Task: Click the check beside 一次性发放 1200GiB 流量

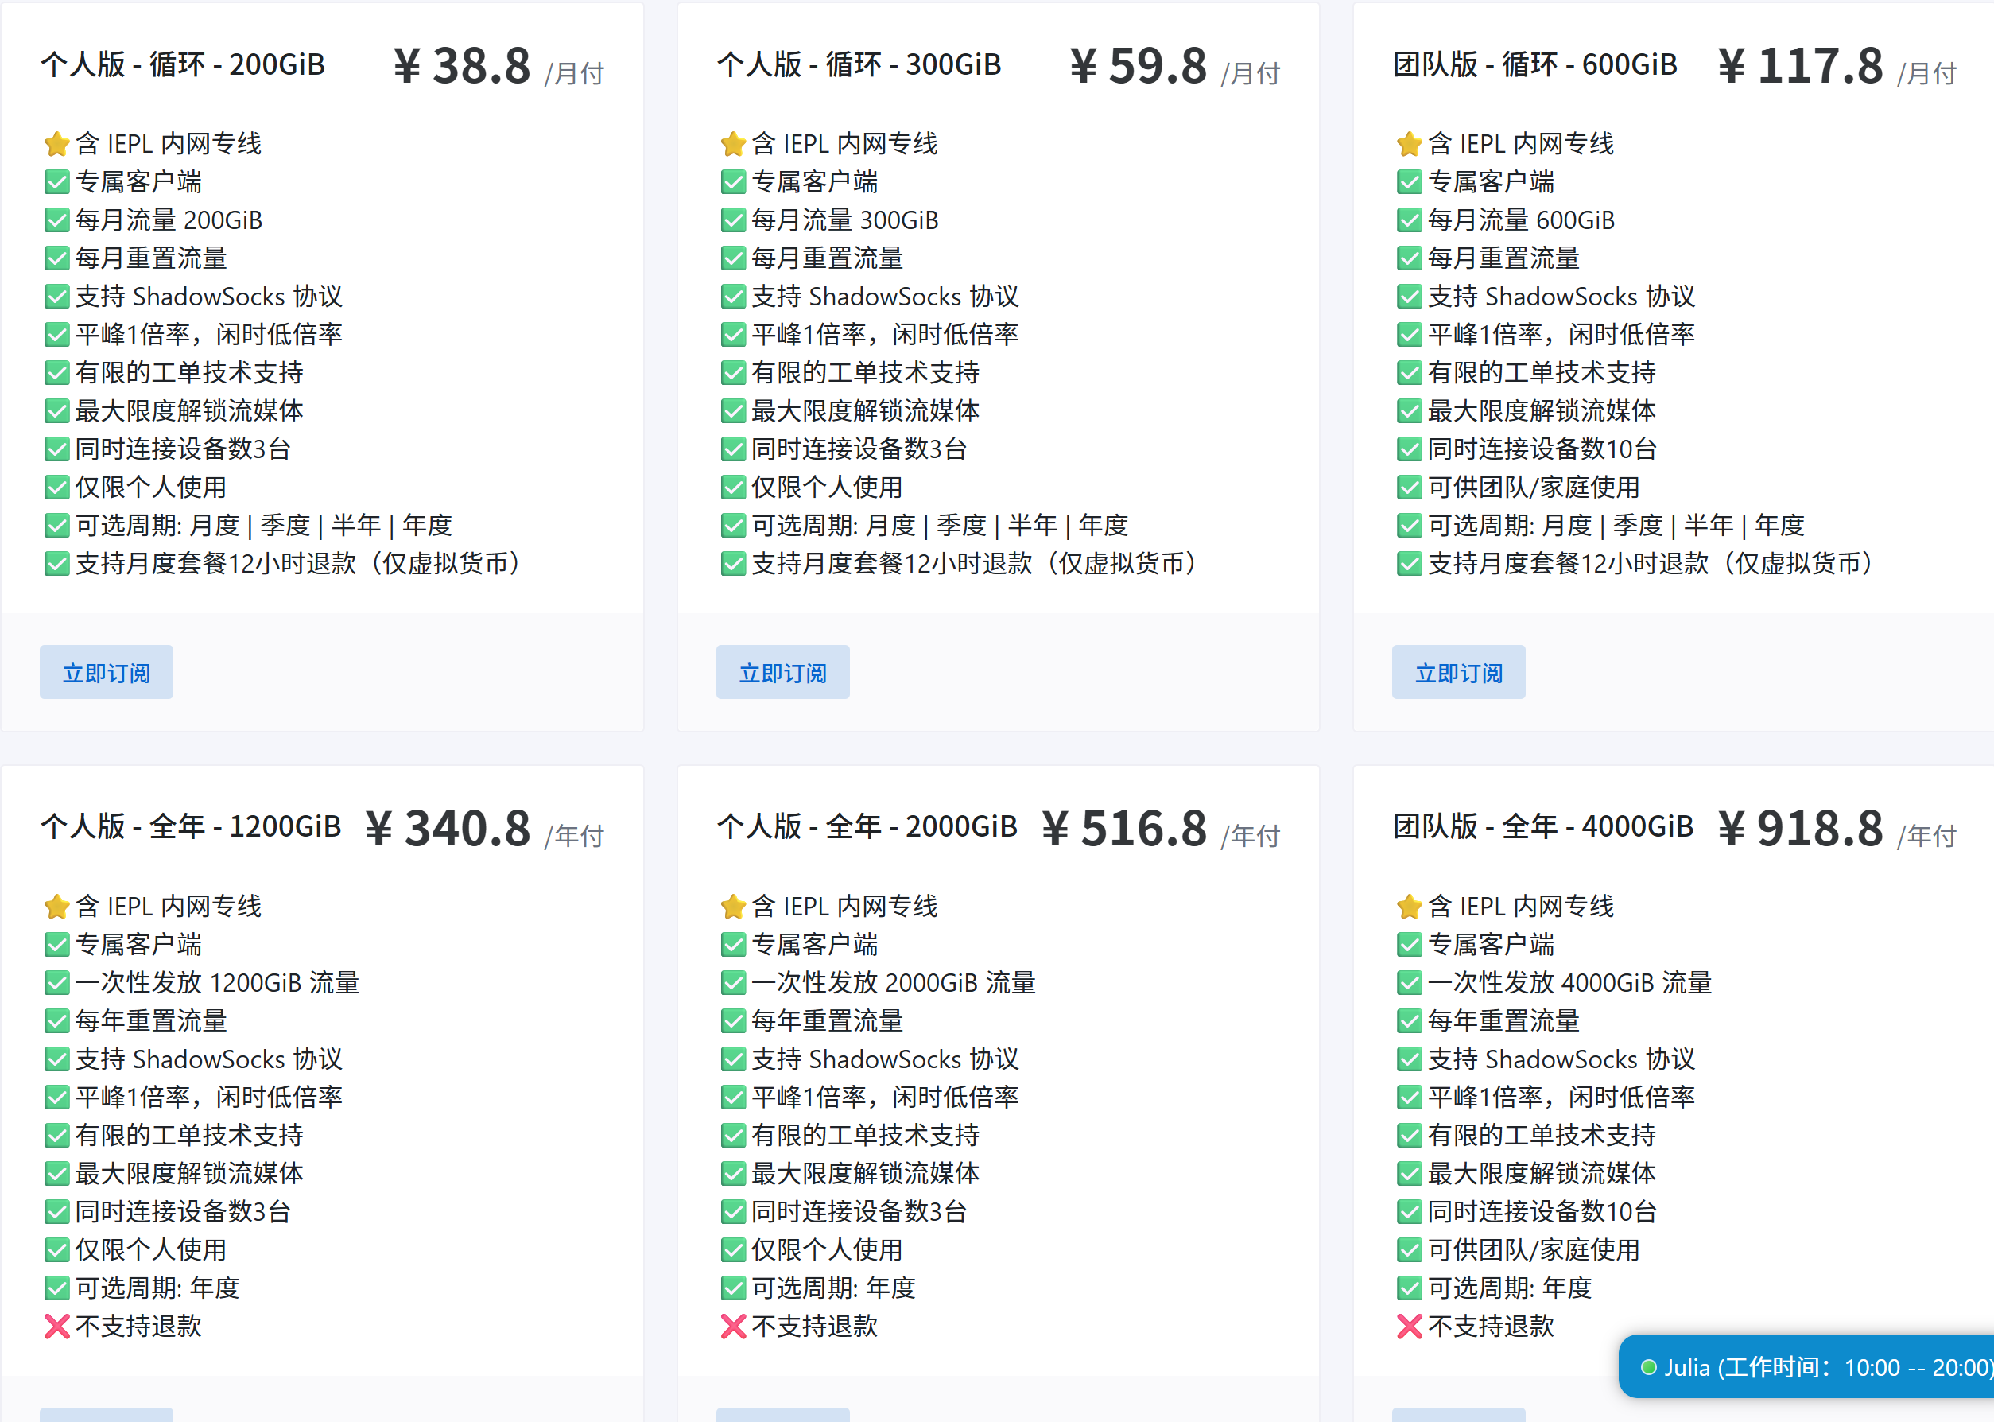Action: [57, 982]
